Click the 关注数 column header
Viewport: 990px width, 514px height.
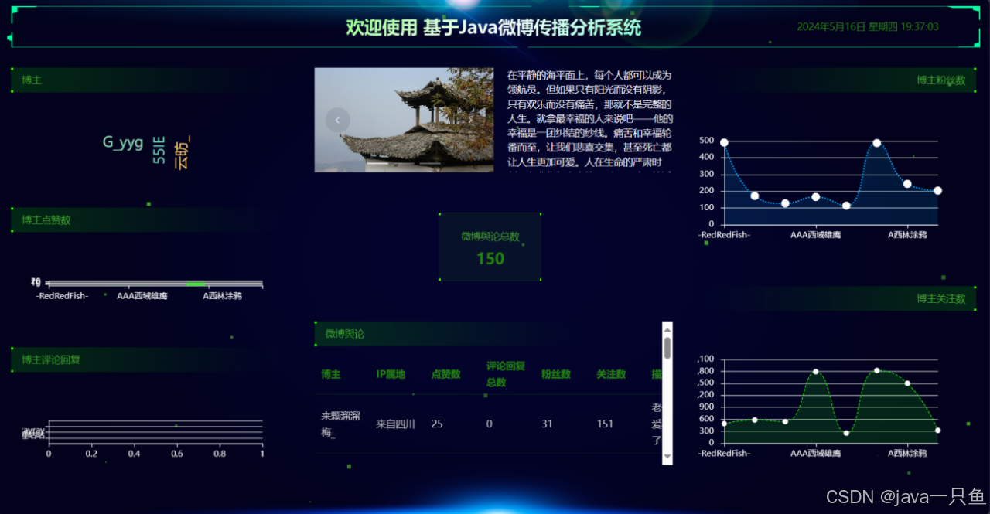click(x=611, y=374)
